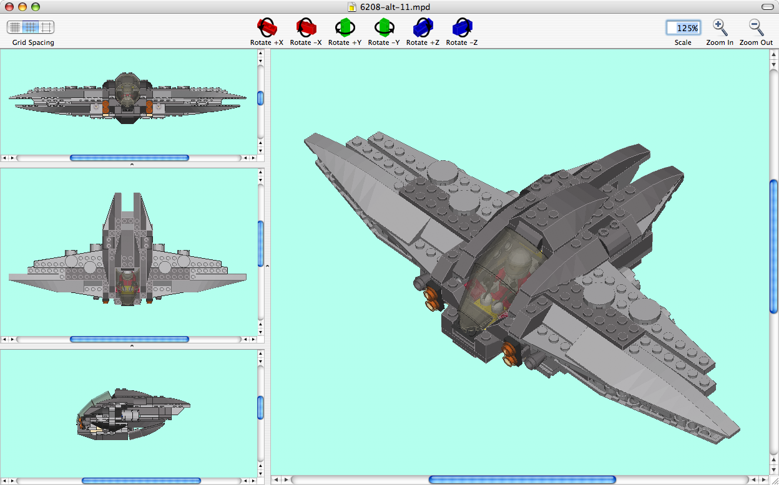
Task: Apply a Rotate –Z rotation
Action: point(461,28)
